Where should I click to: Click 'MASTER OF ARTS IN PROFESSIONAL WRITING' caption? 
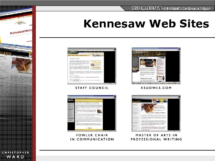pos(156,137)
